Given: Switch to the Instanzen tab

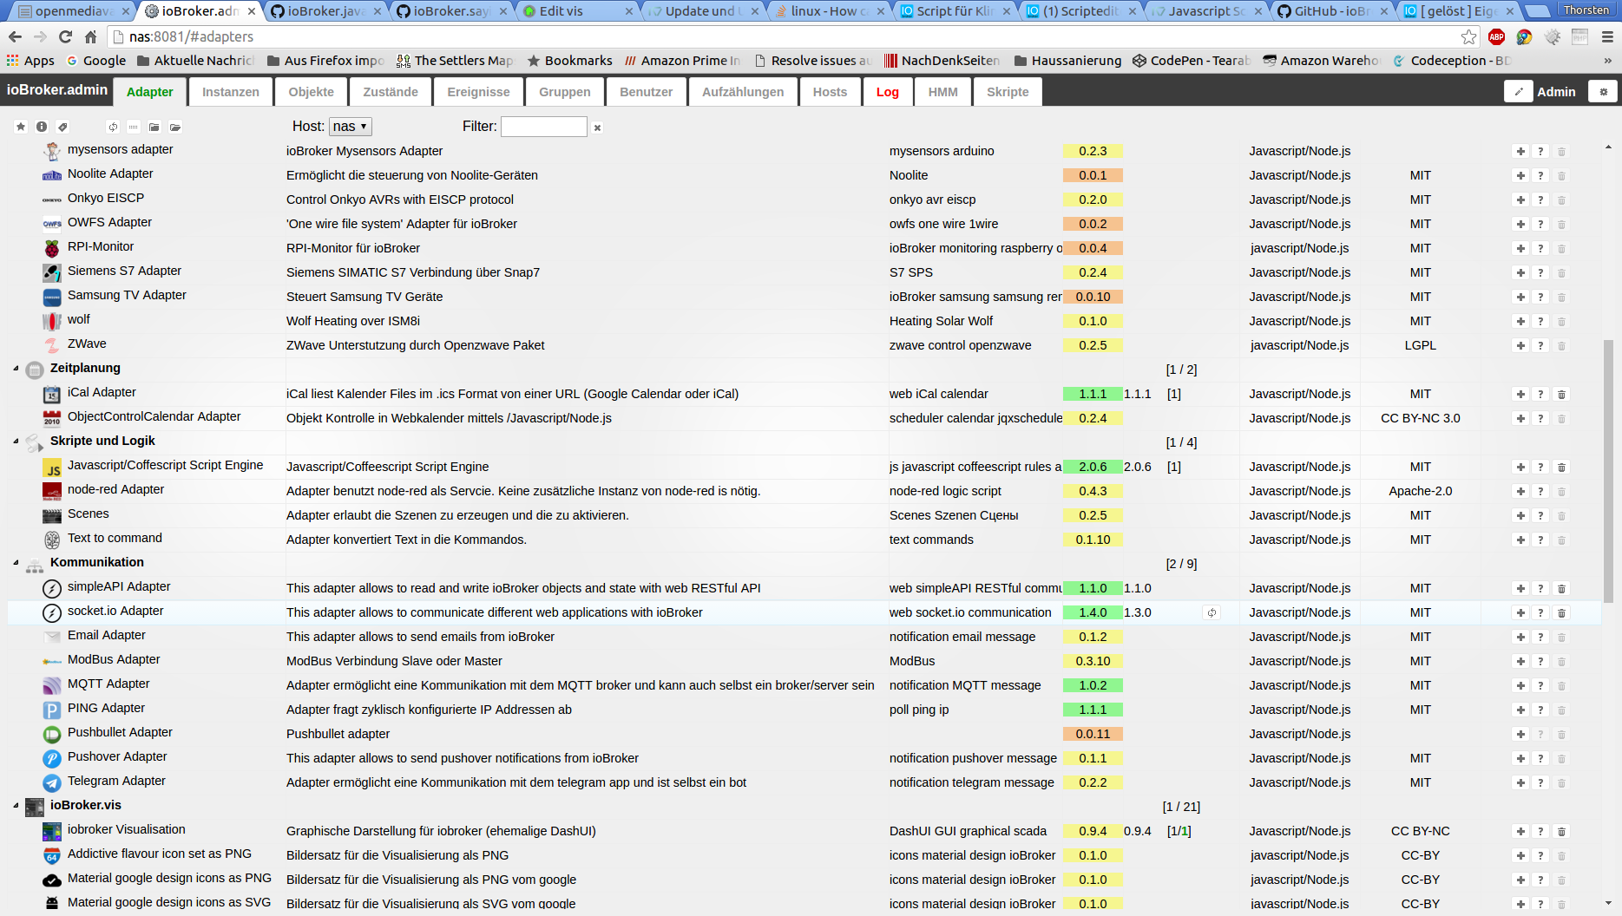Looking at the screenshot, I should point(230,92).
